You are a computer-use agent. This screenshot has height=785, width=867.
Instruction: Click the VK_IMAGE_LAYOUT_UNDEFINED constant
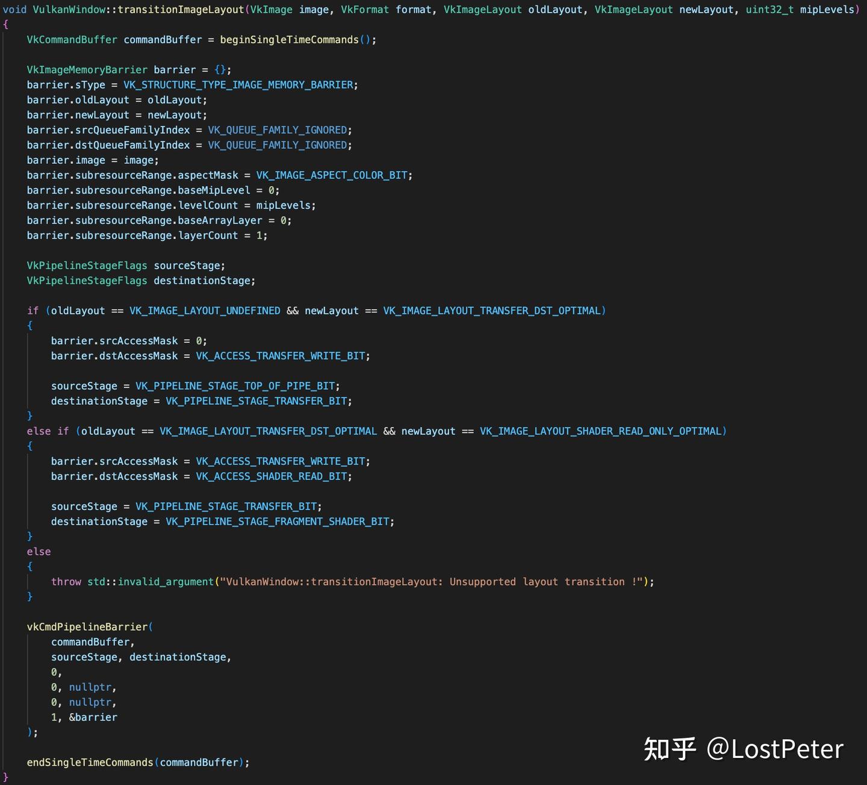(x=205, y=310)
